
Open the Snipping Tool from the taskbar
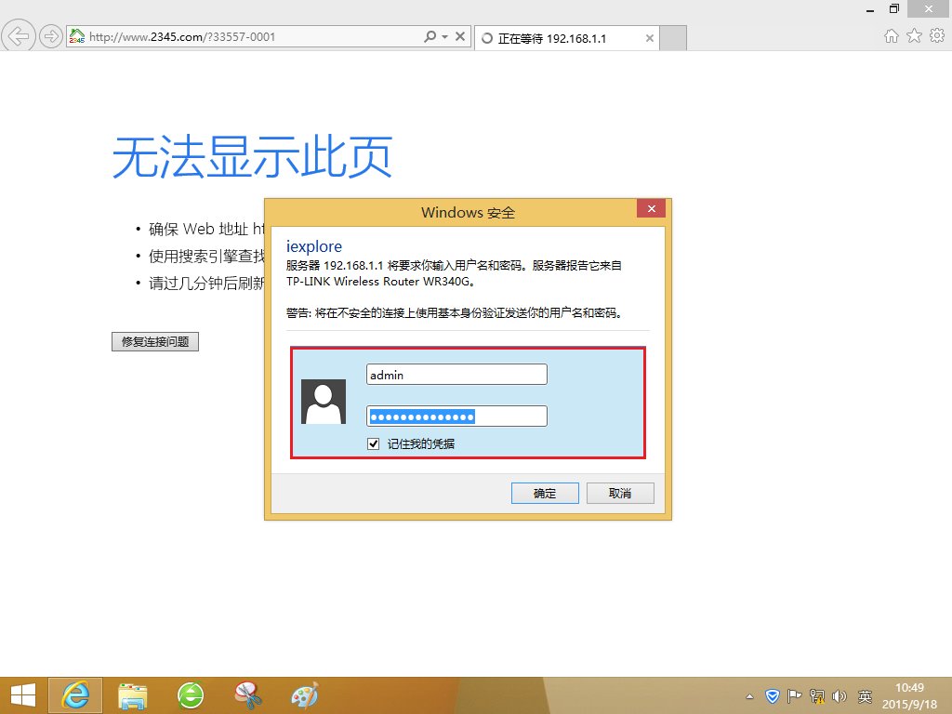(x=248, y=694)
